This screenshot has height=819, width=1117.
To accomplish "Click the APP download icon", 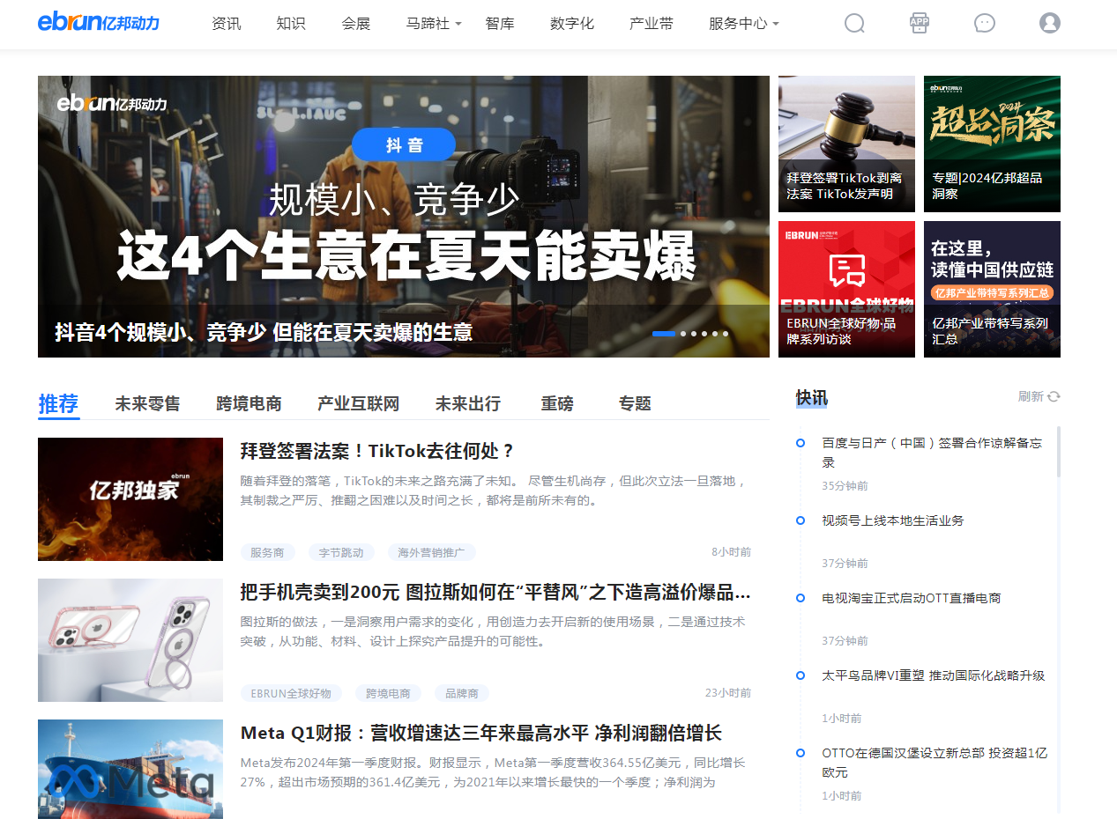I will point(920,24).
